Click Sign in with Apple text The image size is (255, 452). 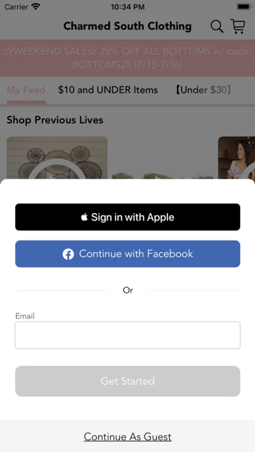pos(133,217)
